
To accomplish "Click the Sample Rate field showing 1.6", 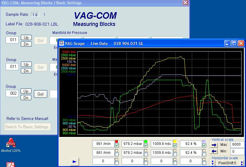I will pos(35,15).
